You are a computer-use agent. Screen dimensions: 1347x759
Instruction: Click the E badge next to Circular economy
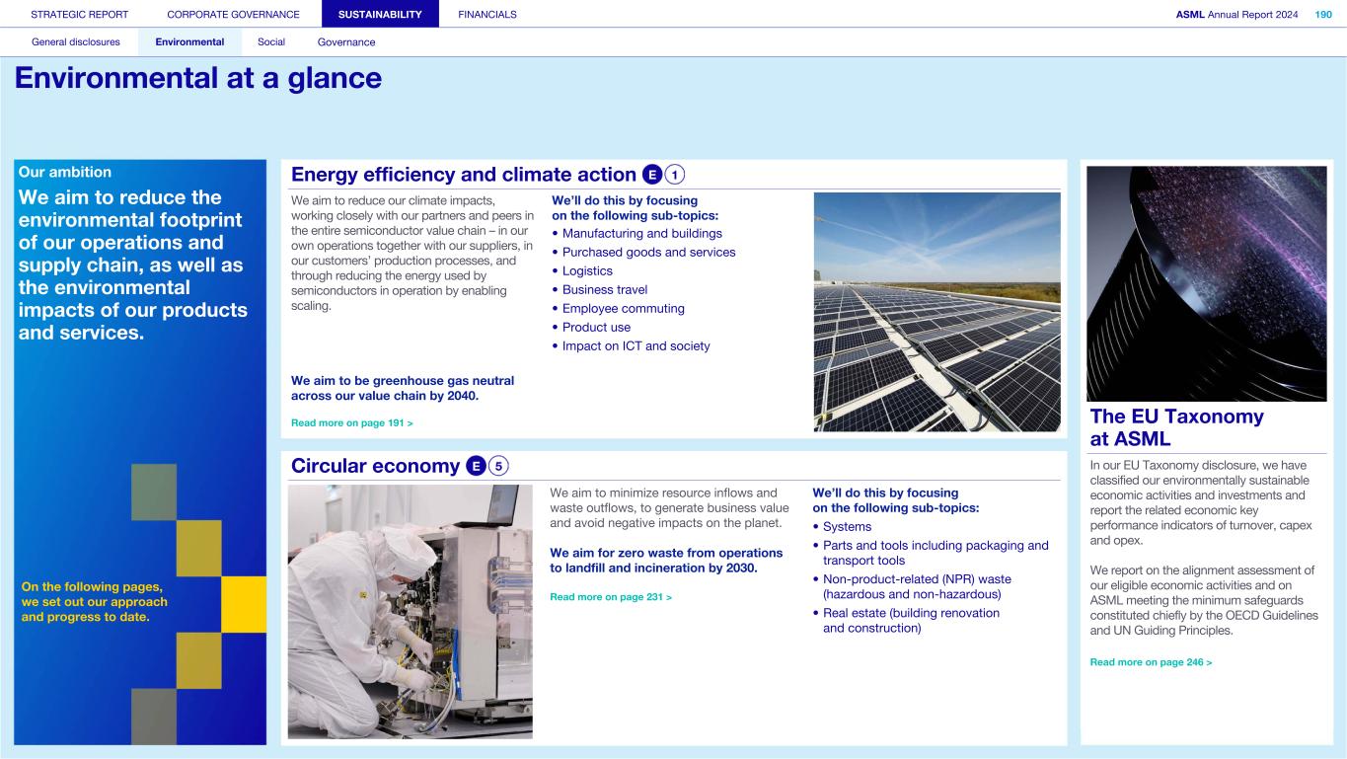pos(475,466)
